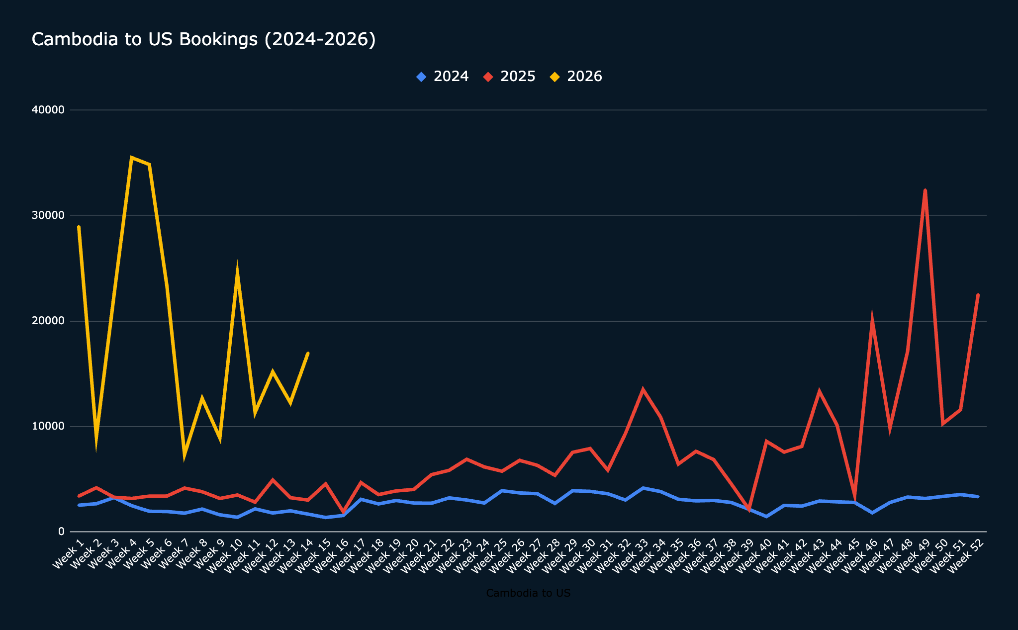
Task: Click the yellow 2026 legend diamond
Action: coord(555,77)
